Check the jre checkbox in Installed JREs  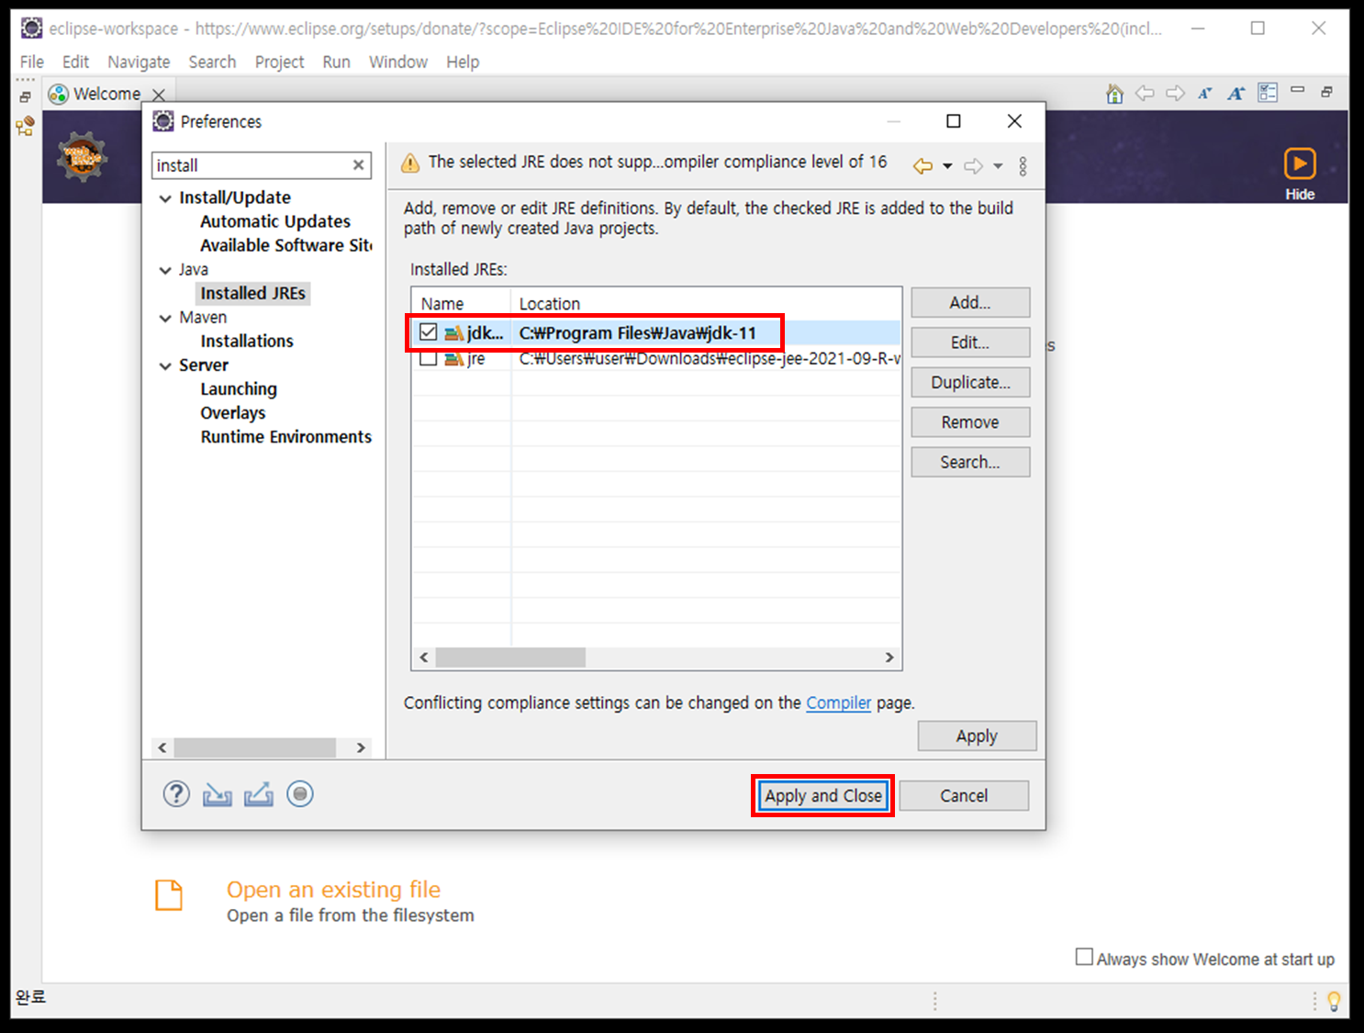[x=428, y=359]
